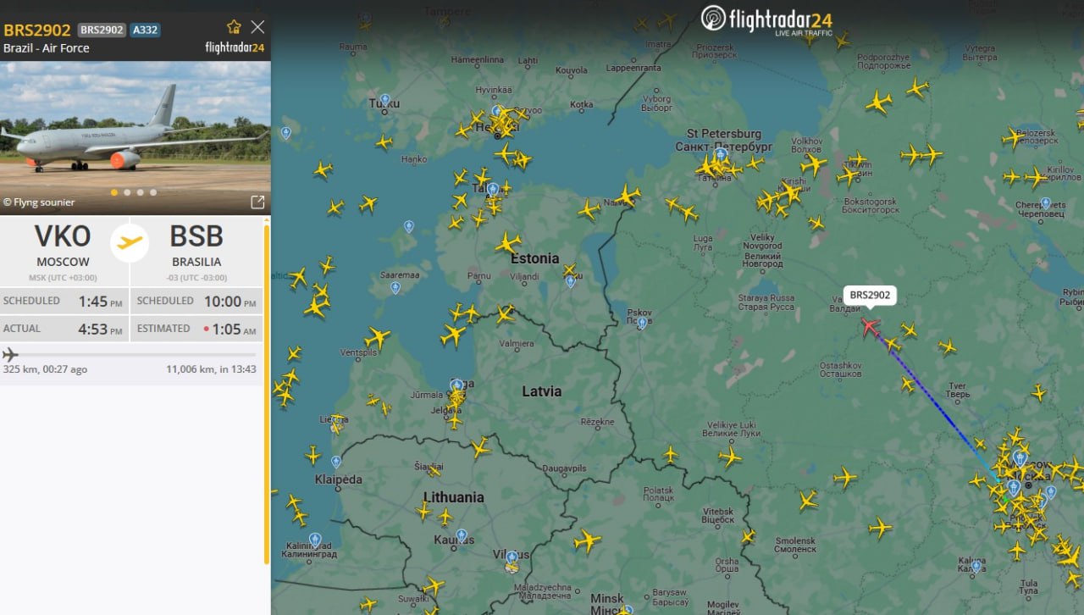The height and width of the screenshot is (615, 1084).
Task: Click the flightradar24 logo in the flight panel
Action: [235, 47]
